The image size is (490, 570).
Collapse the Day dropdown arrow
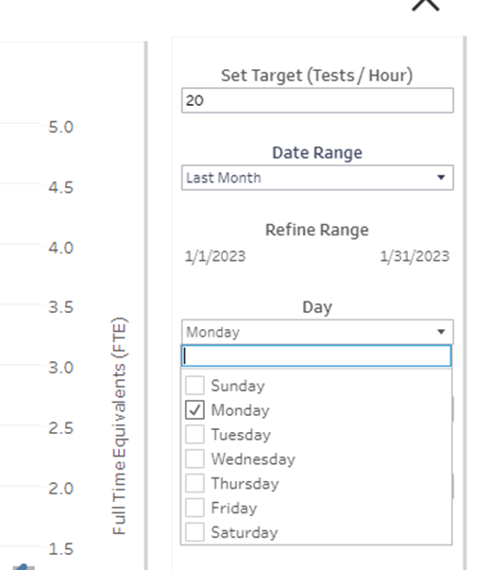[441, 332]
